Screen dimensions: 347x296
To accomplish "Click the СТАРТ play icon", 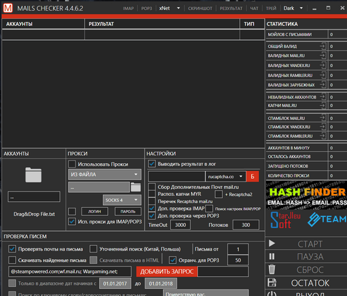I will pos(272,243).
